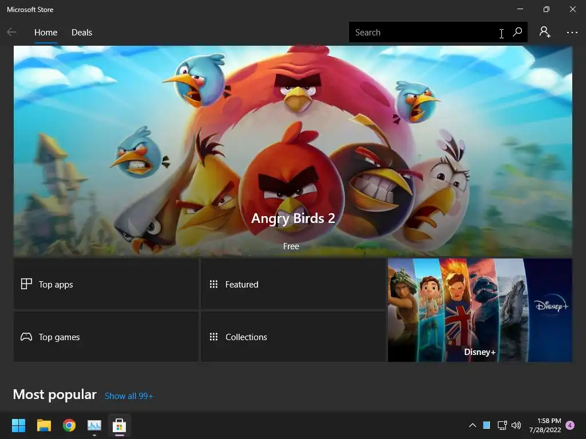Click Microsoft Store taskbar icon

point(119,425)
